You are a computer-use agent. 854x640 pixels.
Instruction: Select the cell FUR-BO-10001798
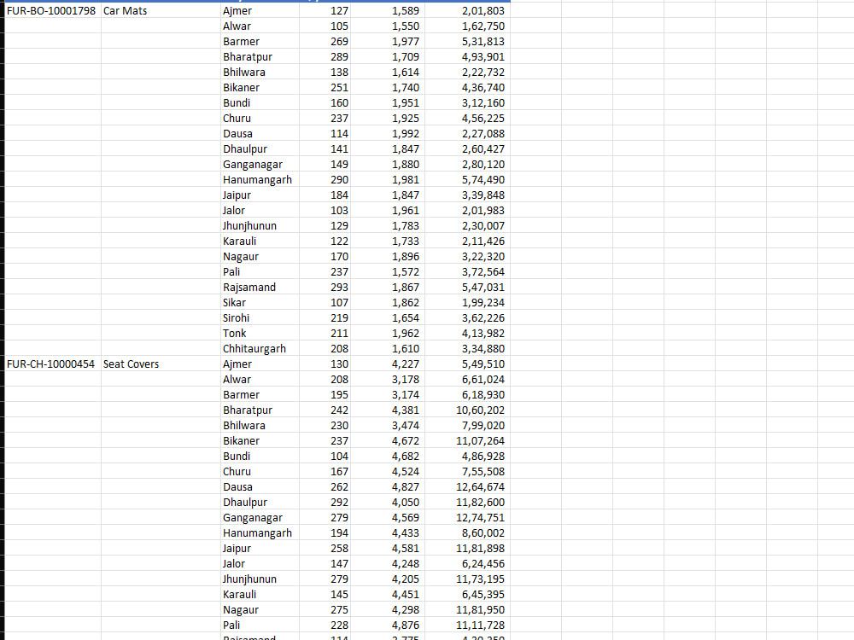(x=53, y=11)
